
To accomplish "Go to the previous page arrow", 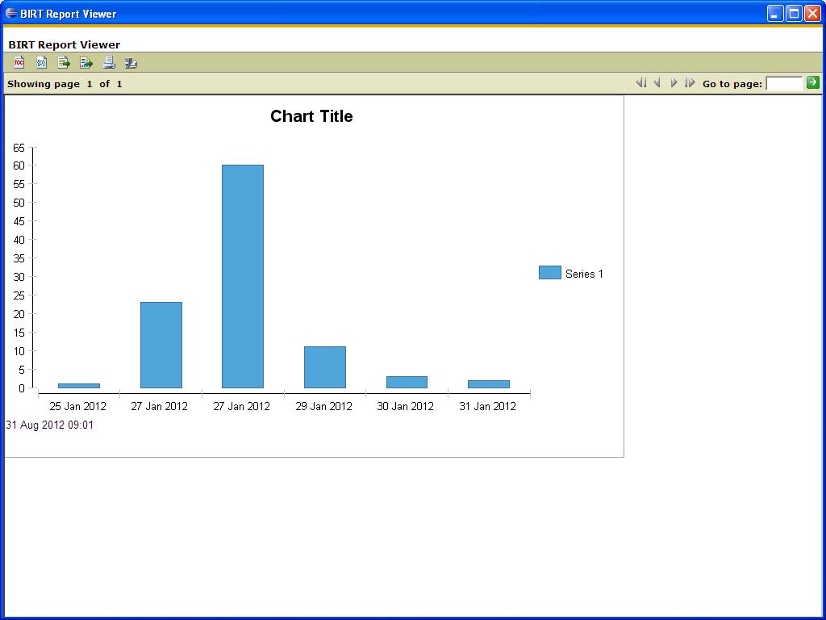I will point(657,82).
